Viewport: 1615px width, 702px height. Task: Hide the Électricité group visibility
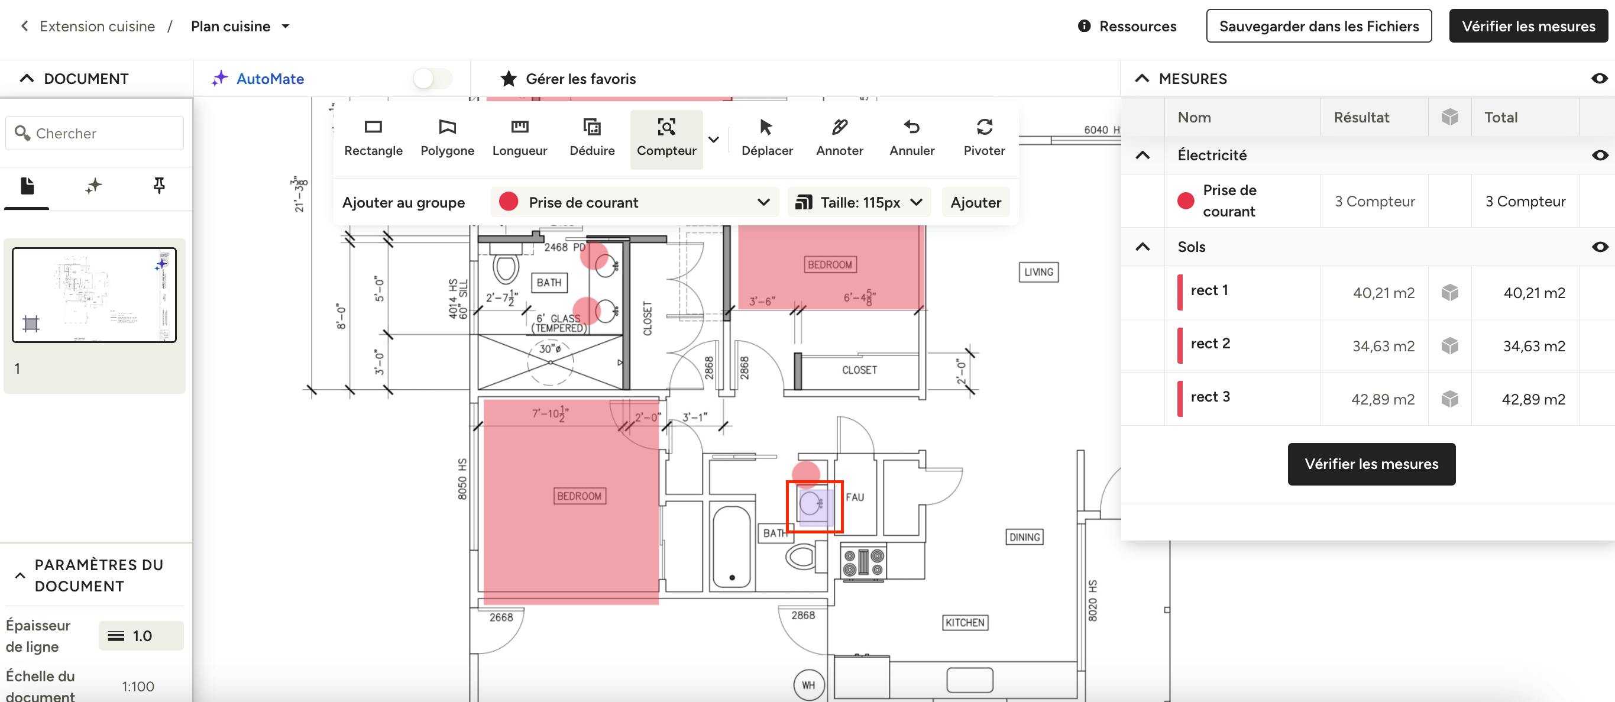tap(1598, 156)
